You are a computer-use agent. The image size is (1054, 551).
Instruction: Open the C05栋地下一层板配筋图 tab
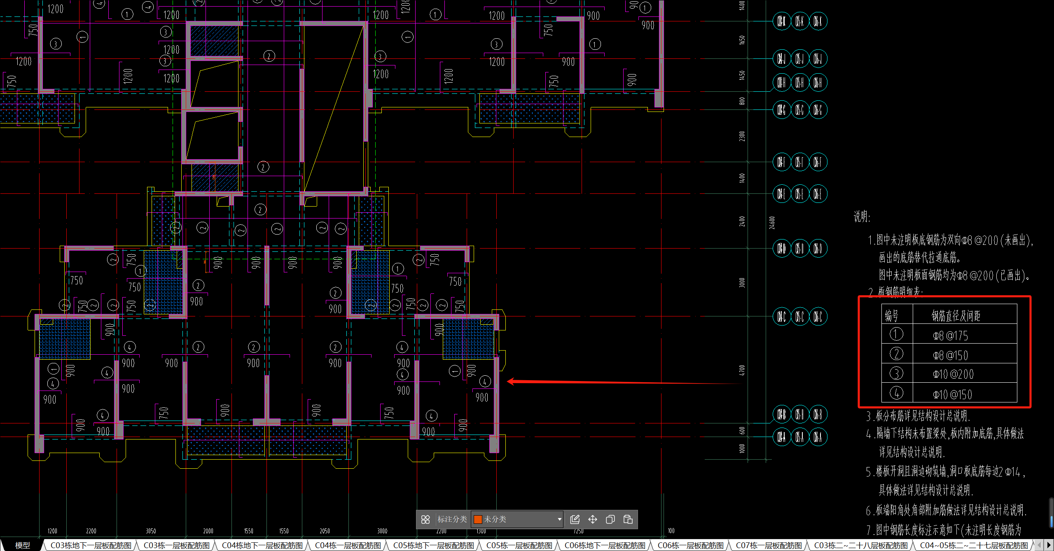coord(434,545)
